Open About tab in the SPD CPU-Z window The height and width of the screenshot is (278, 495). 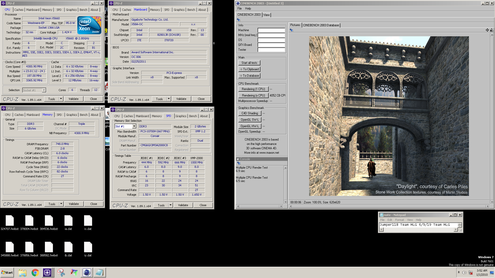coord(204,116)
